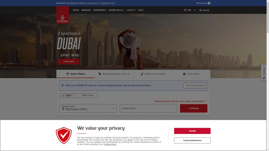
Task: Expand Show more on the important notice
Action: coord(203,3)
